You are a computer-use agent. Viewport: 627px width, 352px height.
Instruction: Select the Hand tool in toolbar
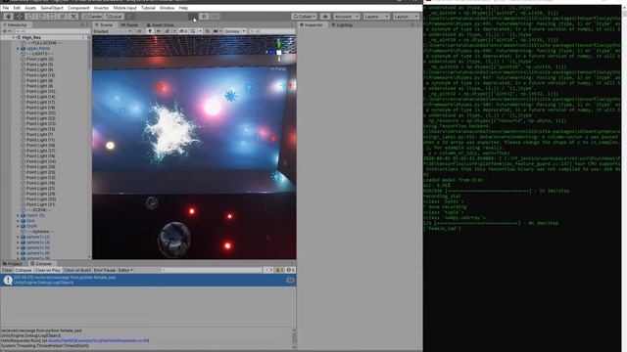coord(9,17)
